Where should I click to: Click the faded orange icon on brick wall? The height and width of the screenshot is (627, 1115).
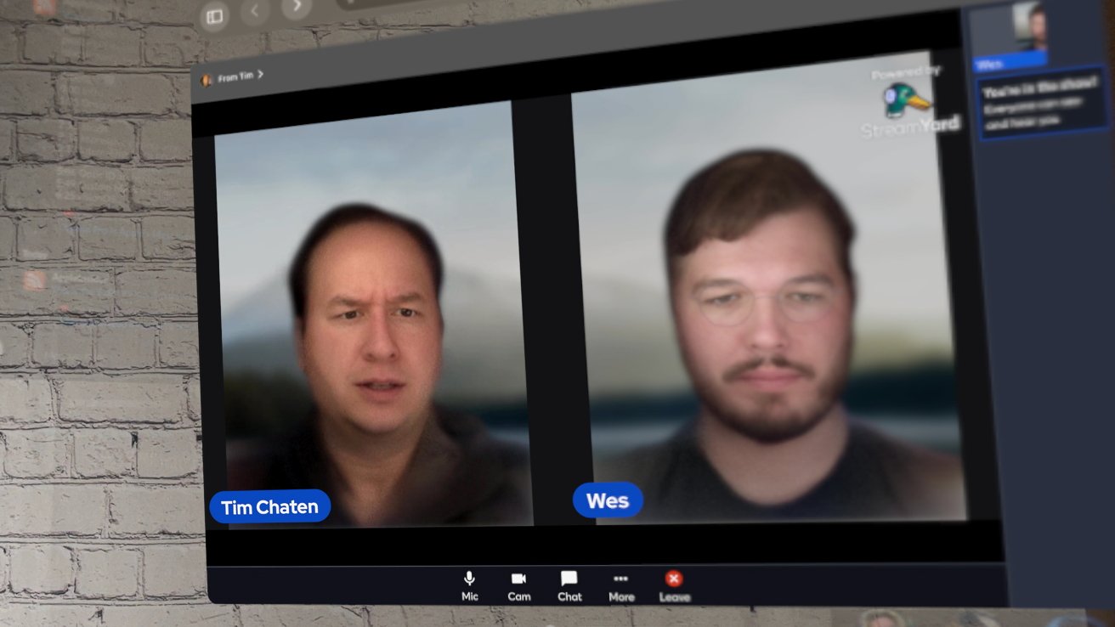pos(34,280)
